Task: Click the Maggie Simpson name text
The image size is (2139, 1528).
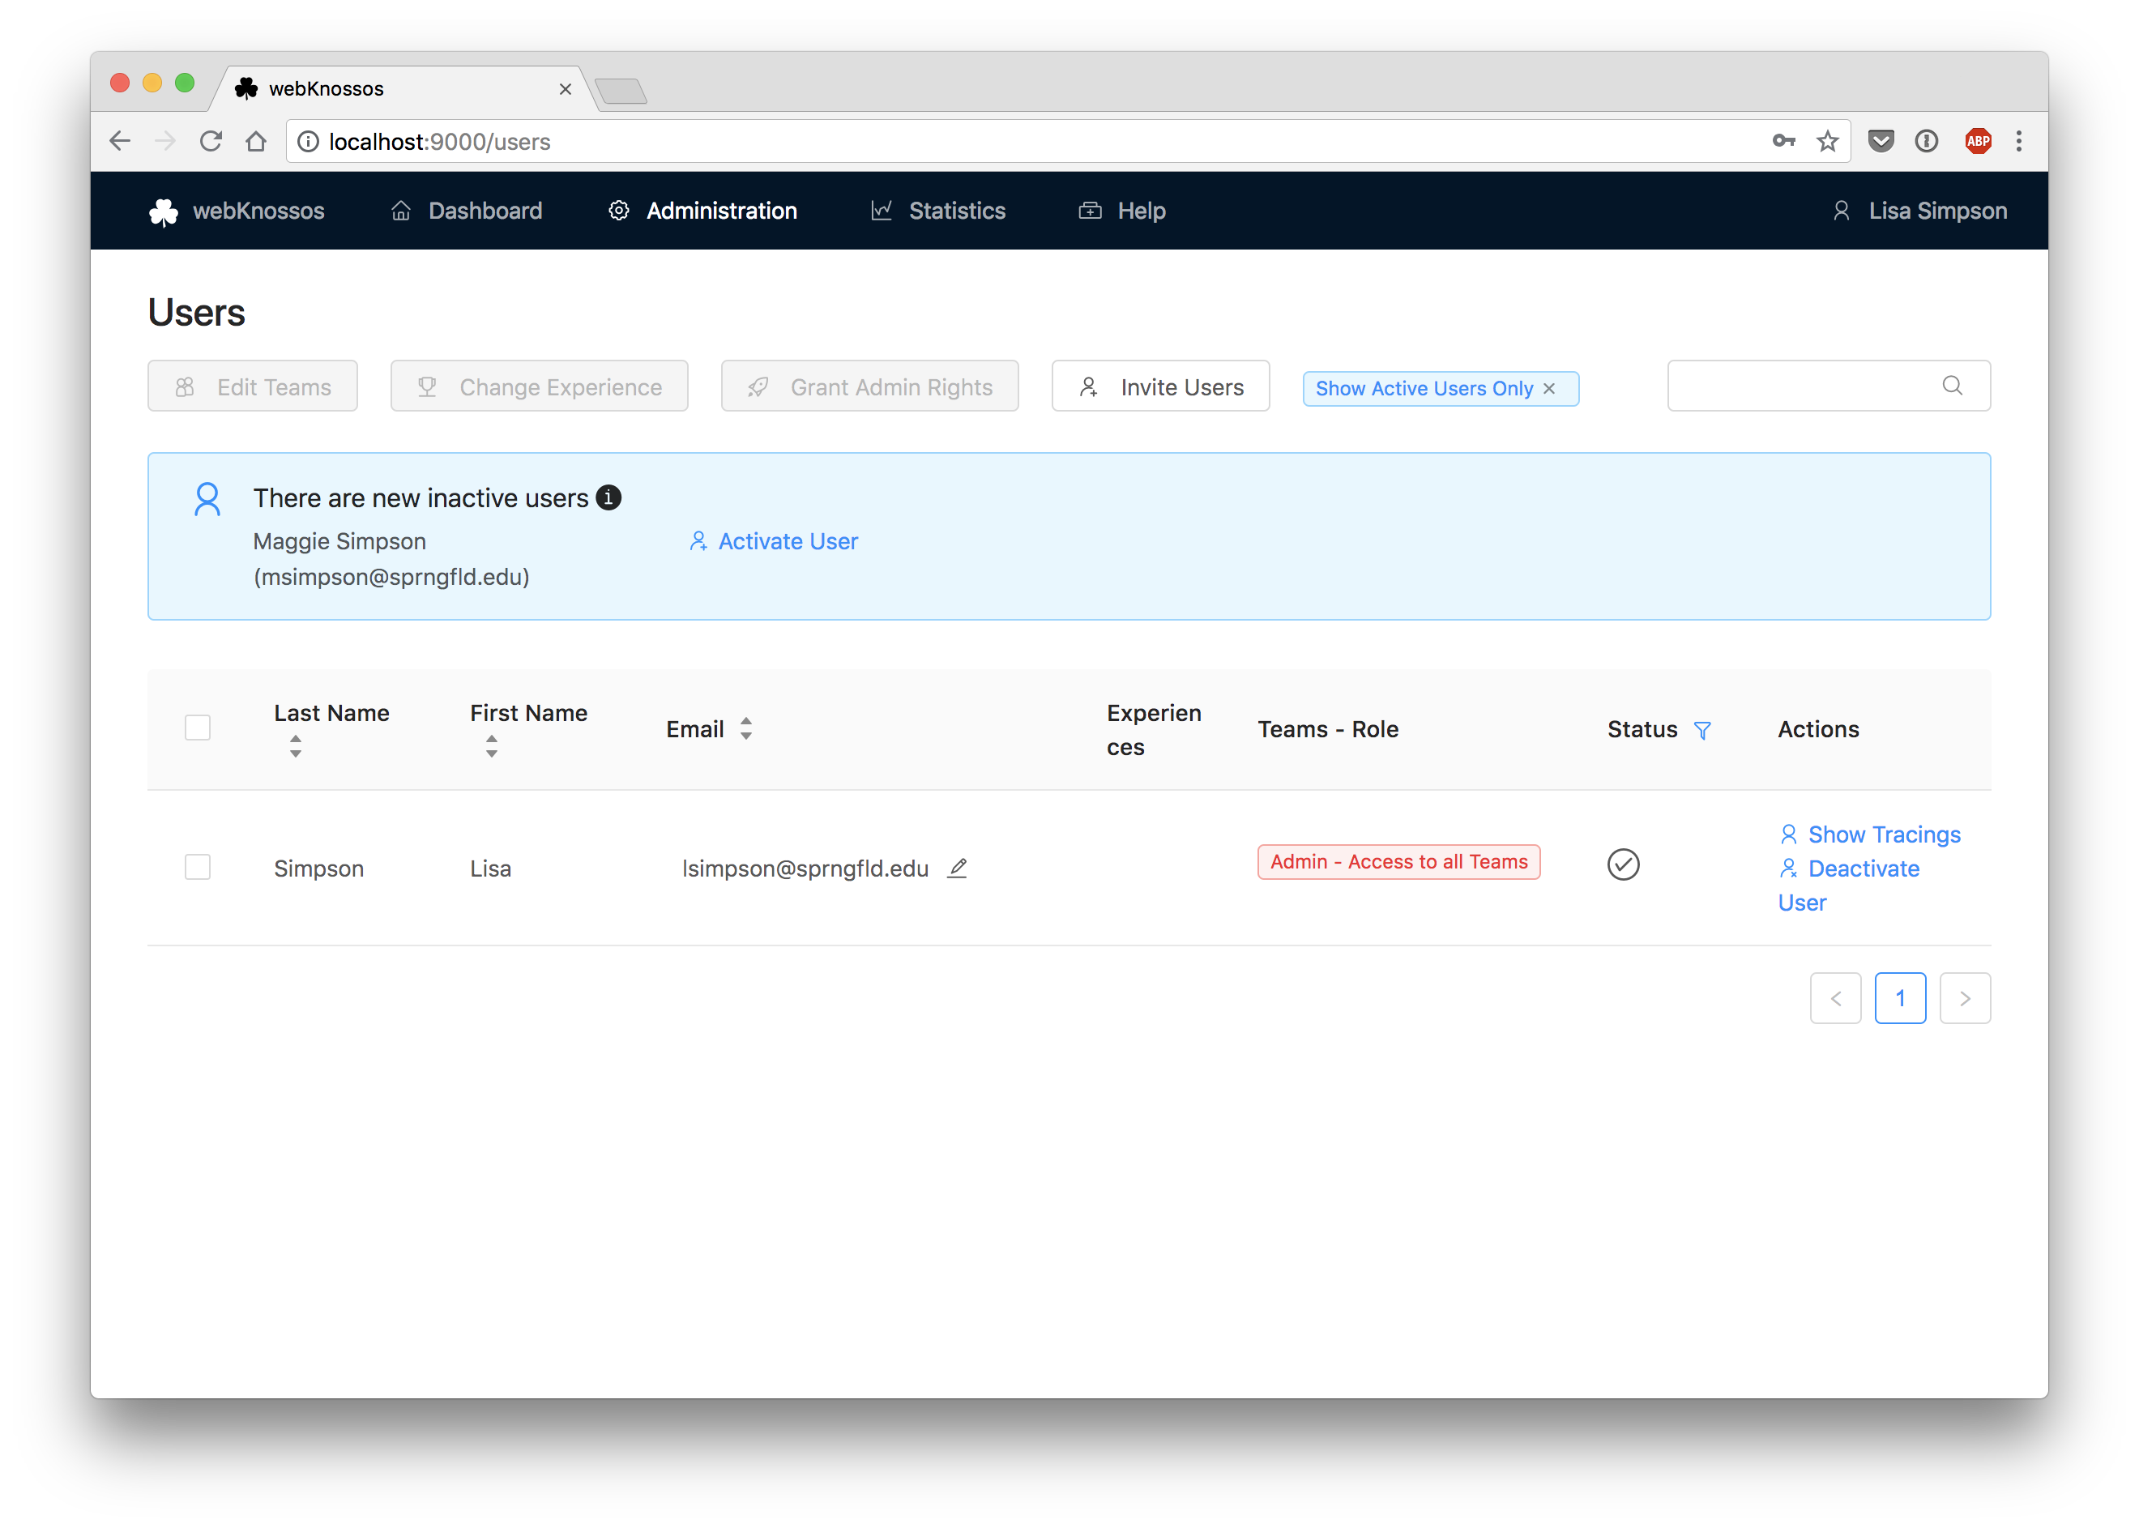Action: click(339, 541)
